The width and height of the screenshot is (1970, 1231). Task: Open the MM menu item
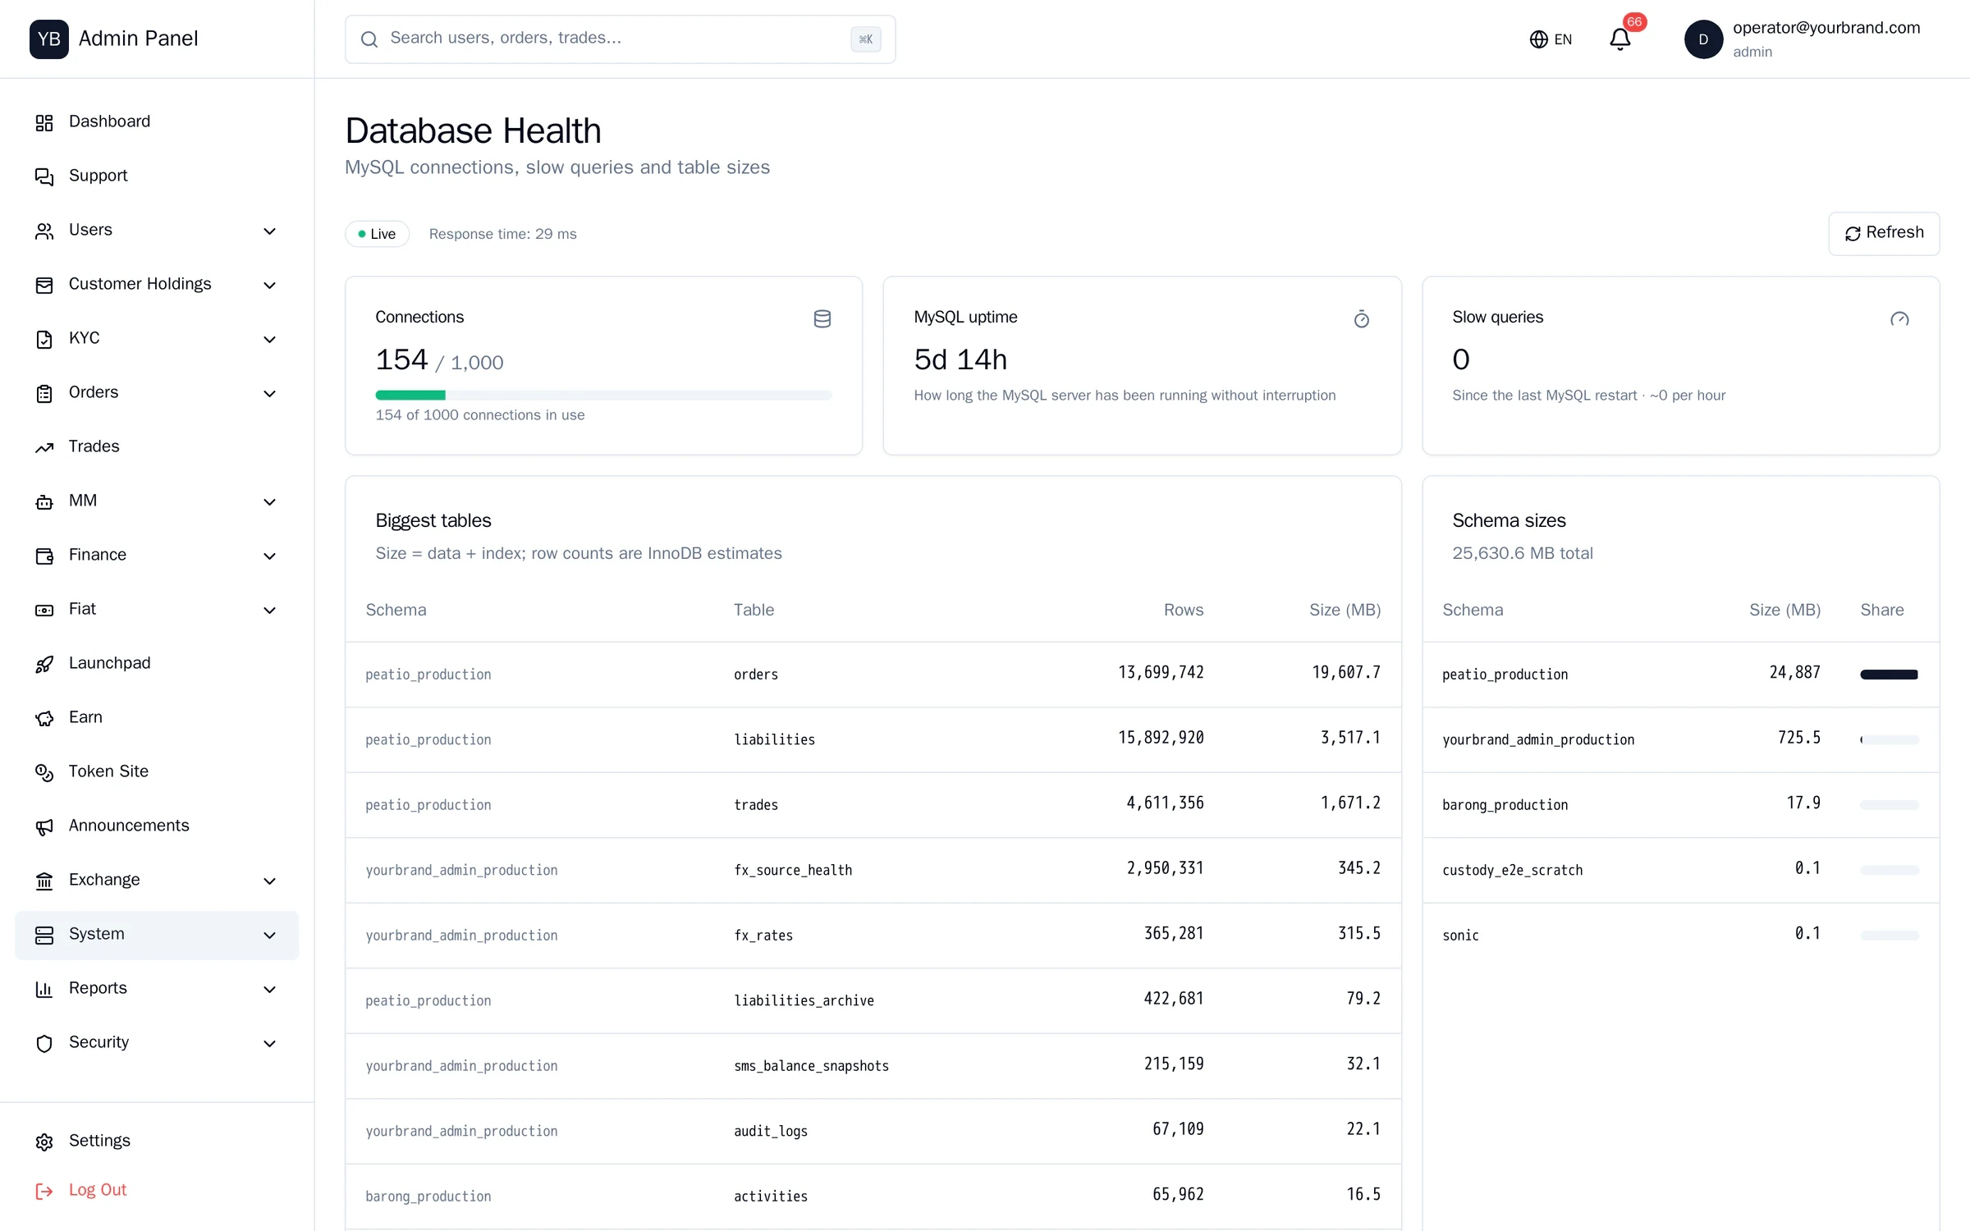click(157, 501)
